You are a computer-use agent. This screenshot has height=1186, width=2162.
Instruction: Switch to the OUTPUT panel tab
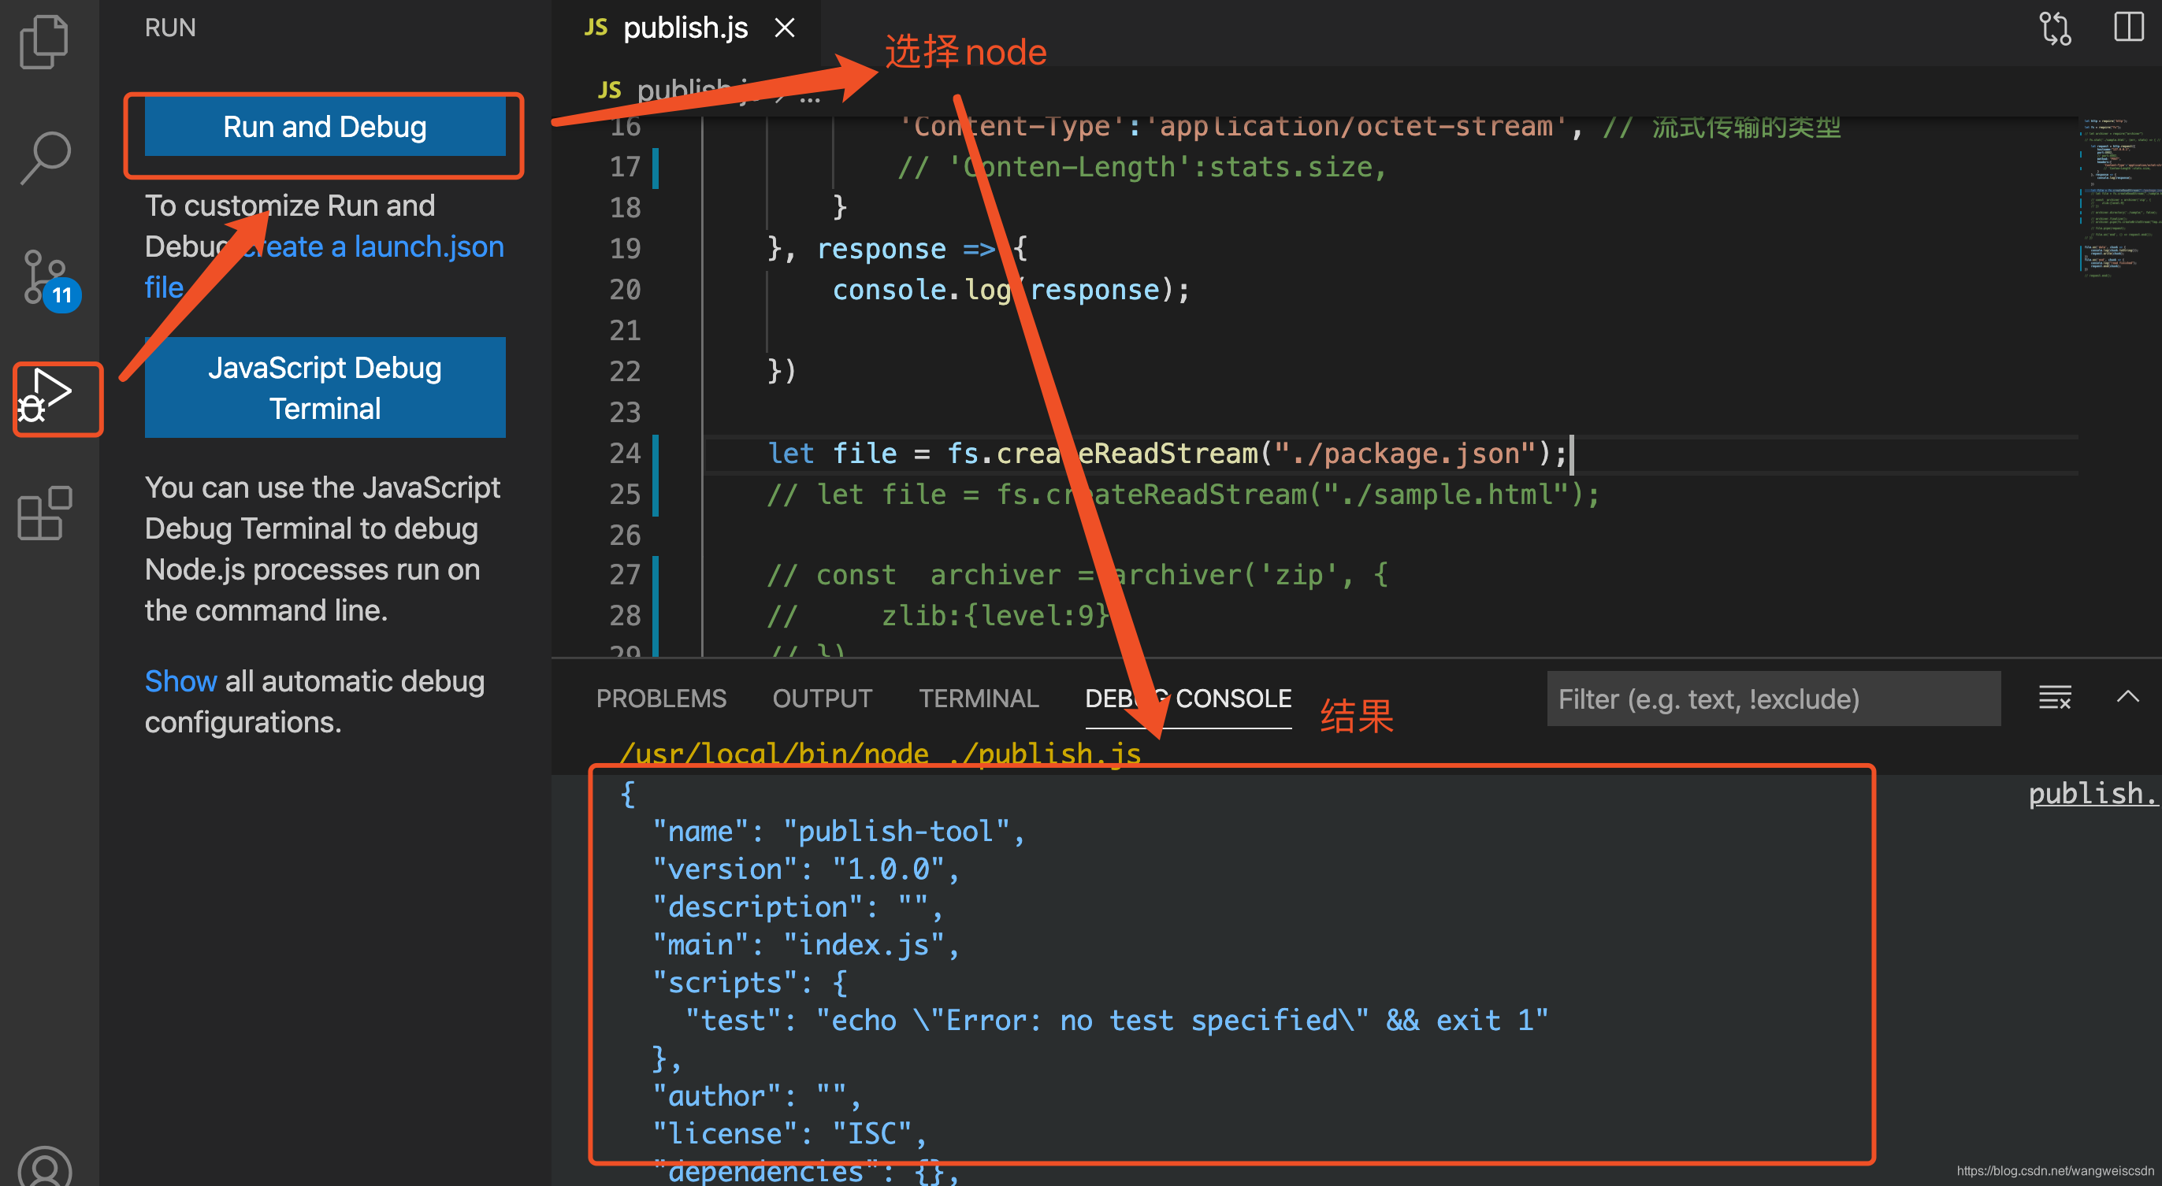coord(822,699)
